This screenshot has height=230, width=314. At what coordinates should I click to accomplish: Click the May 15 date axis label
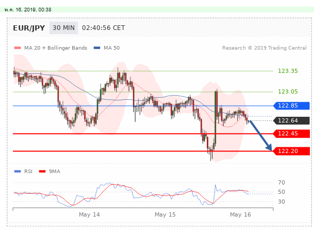[165, 214]
